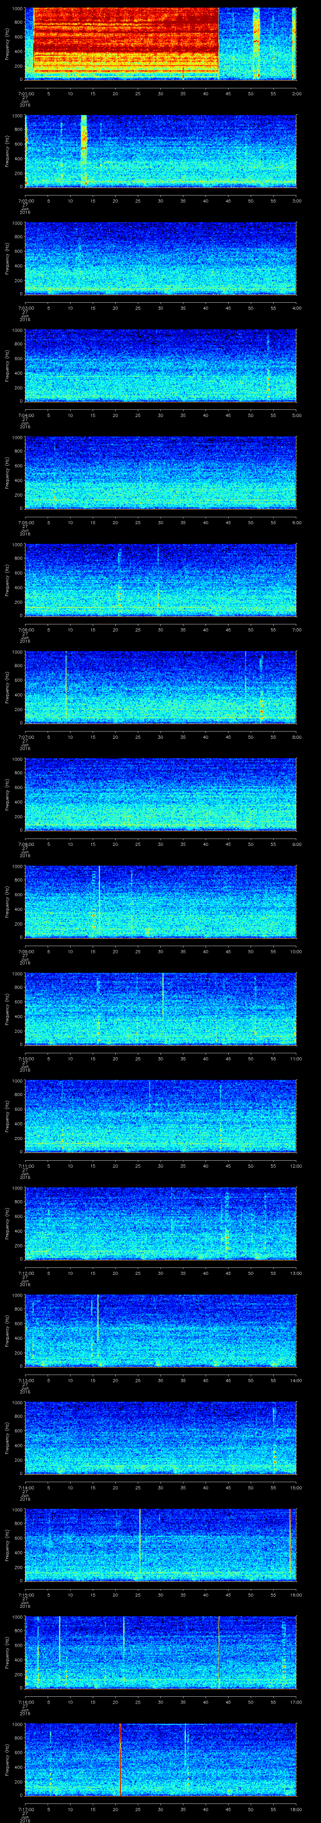Pick the spectrogram panel starting at 7:16:00

161,1652
